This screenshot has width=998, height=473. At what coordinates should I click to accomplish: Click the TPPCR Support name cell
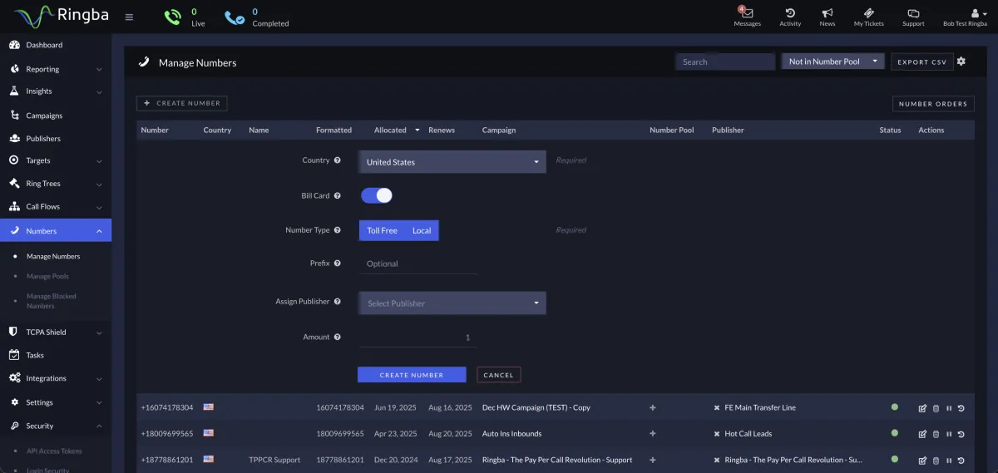click(274, 460)
